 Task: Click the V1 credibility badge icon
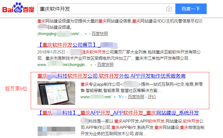pos(121,97)
